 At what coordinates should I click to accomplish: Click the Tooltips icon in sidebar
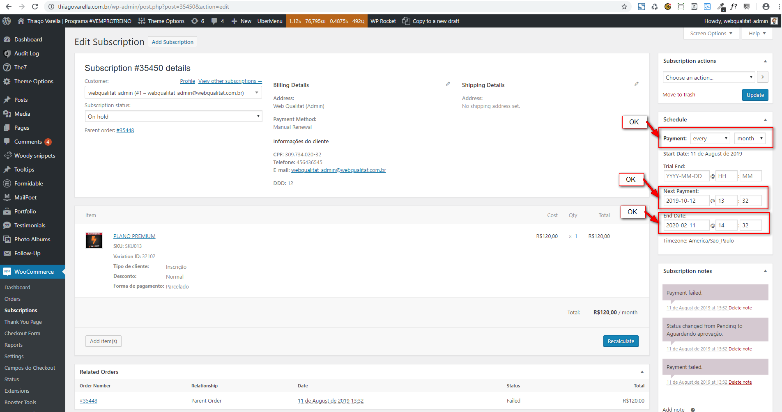(7, 169)
